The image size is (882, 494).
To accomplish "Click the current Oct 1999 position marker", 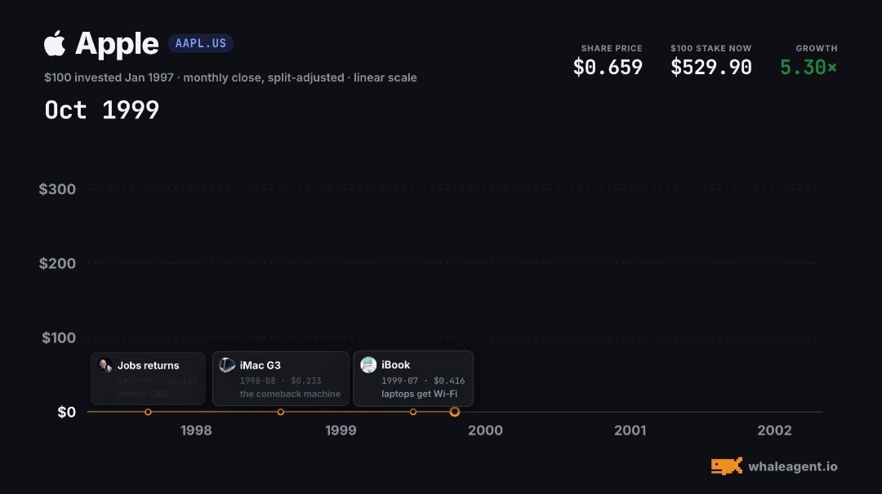I will (455, 412).
